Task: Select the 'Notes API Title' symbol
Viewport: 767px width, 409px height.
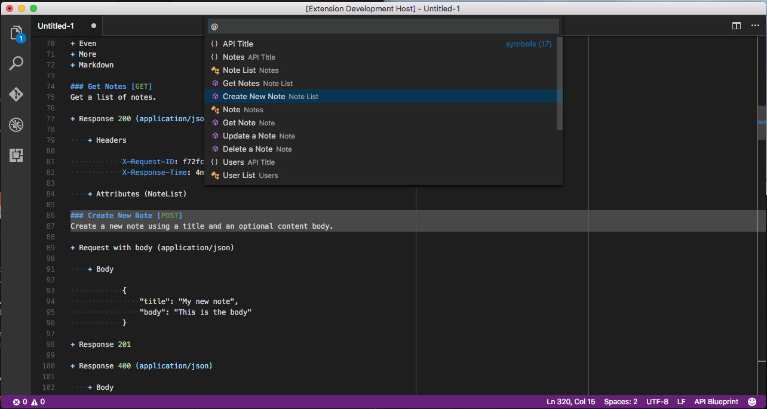Action: click(380, 57)
